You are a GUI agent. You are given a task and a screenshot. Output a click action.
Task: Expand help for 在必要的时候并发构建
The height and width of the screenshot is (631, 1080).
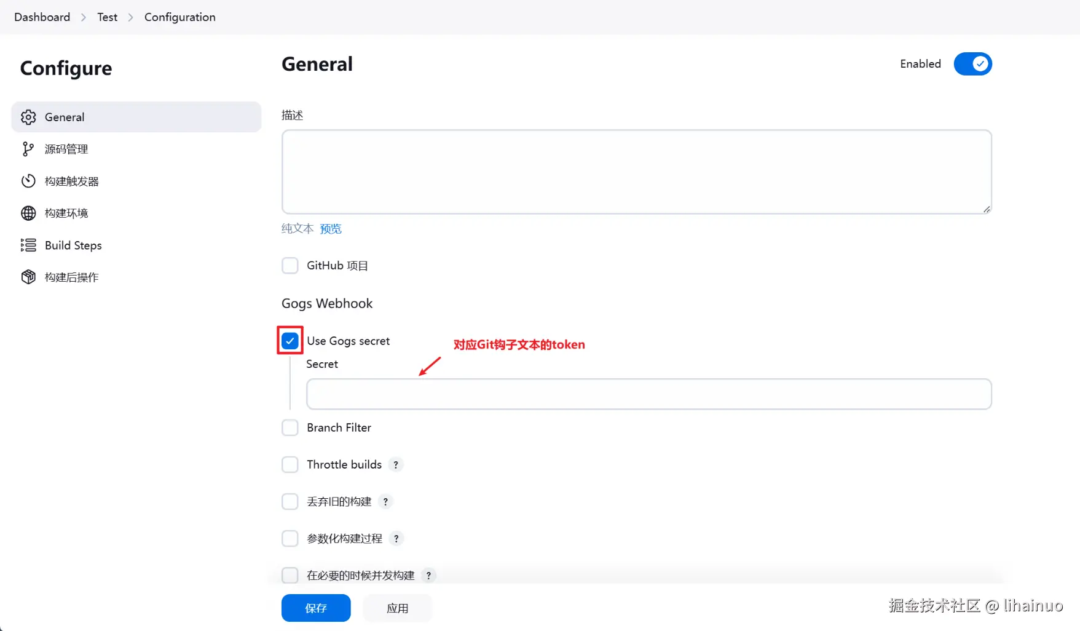[428, 575]
